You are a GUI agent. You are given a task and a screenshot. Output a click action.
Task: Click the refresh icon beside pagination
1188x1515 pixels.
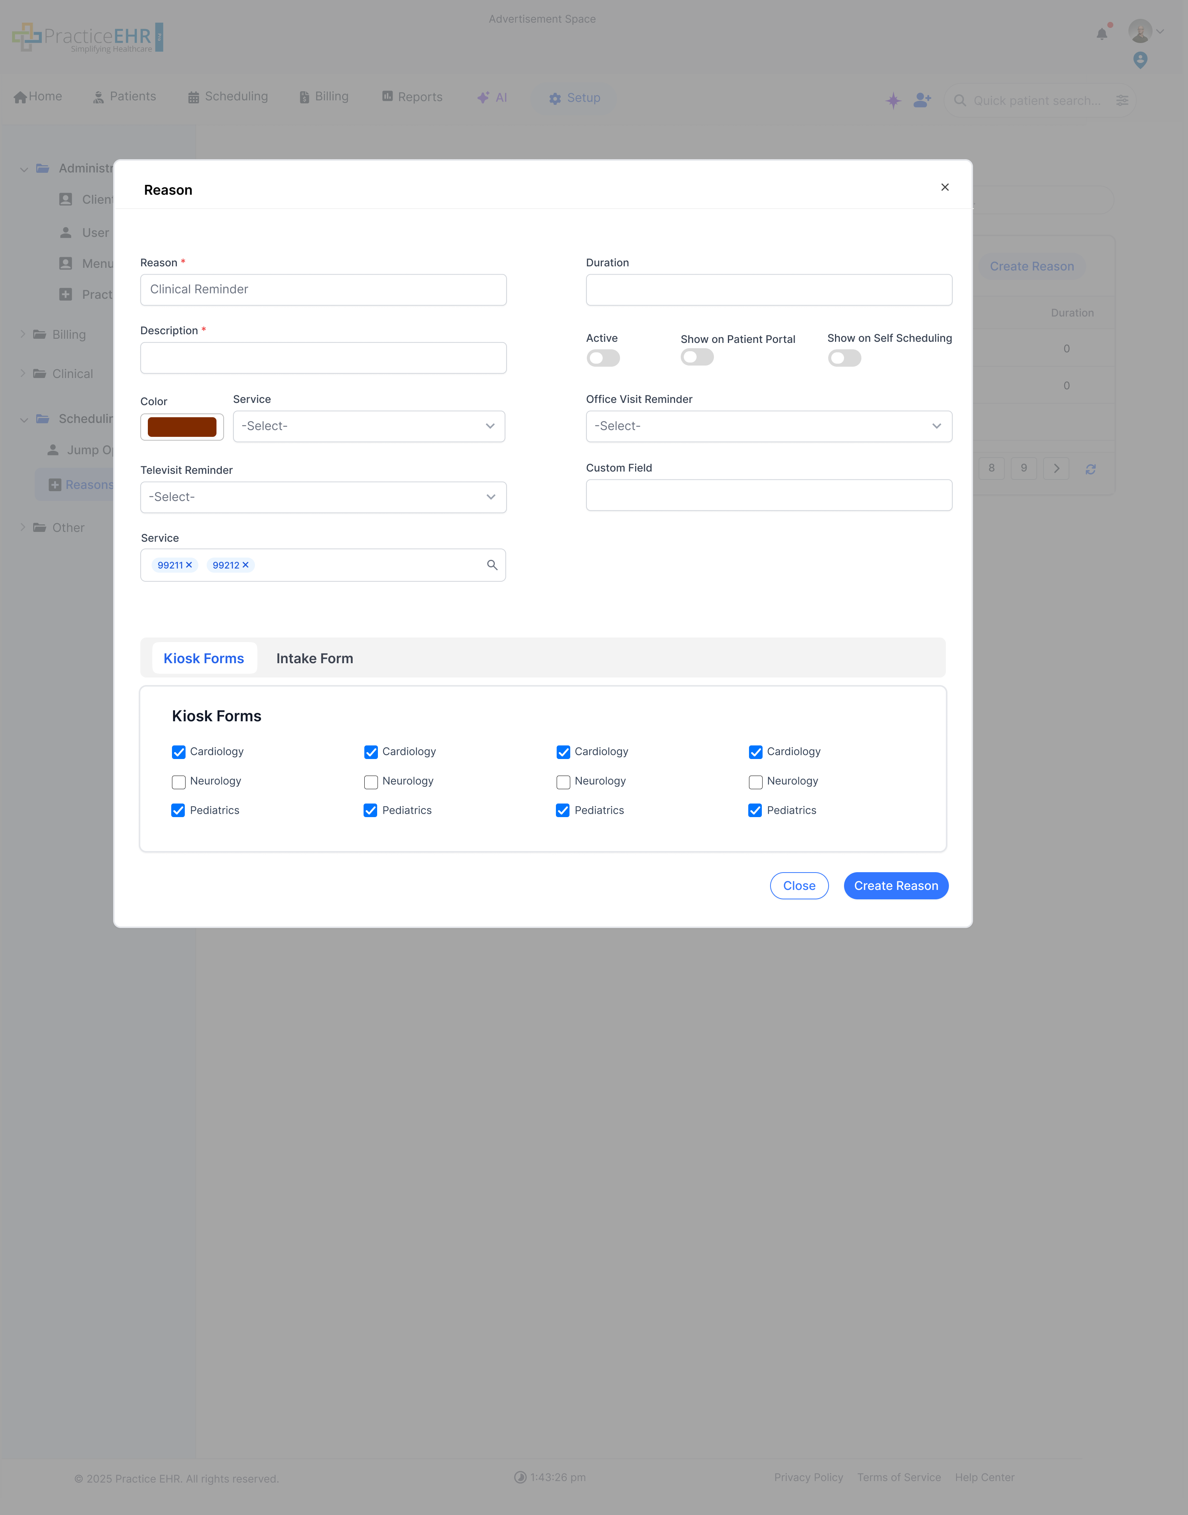click(1091, 469)
